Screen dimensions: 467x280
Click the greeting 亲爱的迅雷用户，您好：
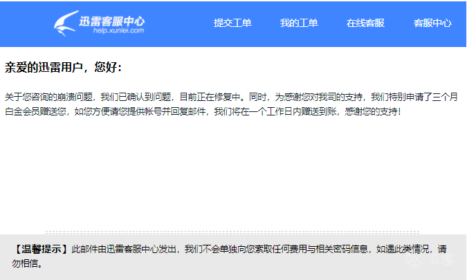63,67
